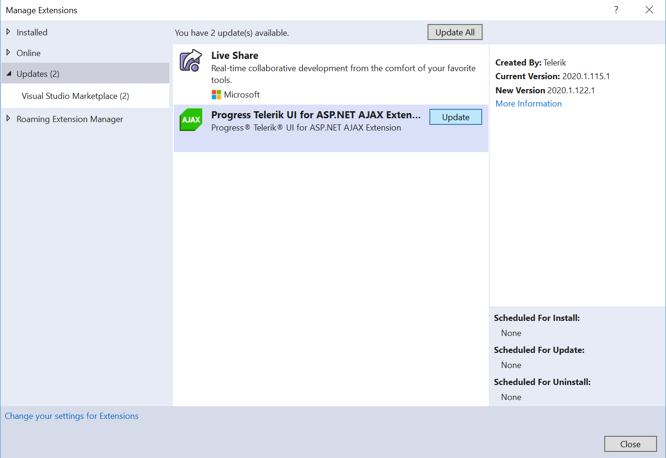Click the Live Share extension icon

tap(190, 60)
